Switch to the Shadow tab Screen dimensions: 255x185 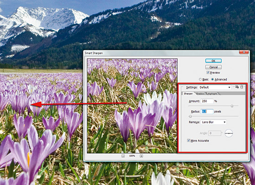pyautogui.click(x=200, y=94)
